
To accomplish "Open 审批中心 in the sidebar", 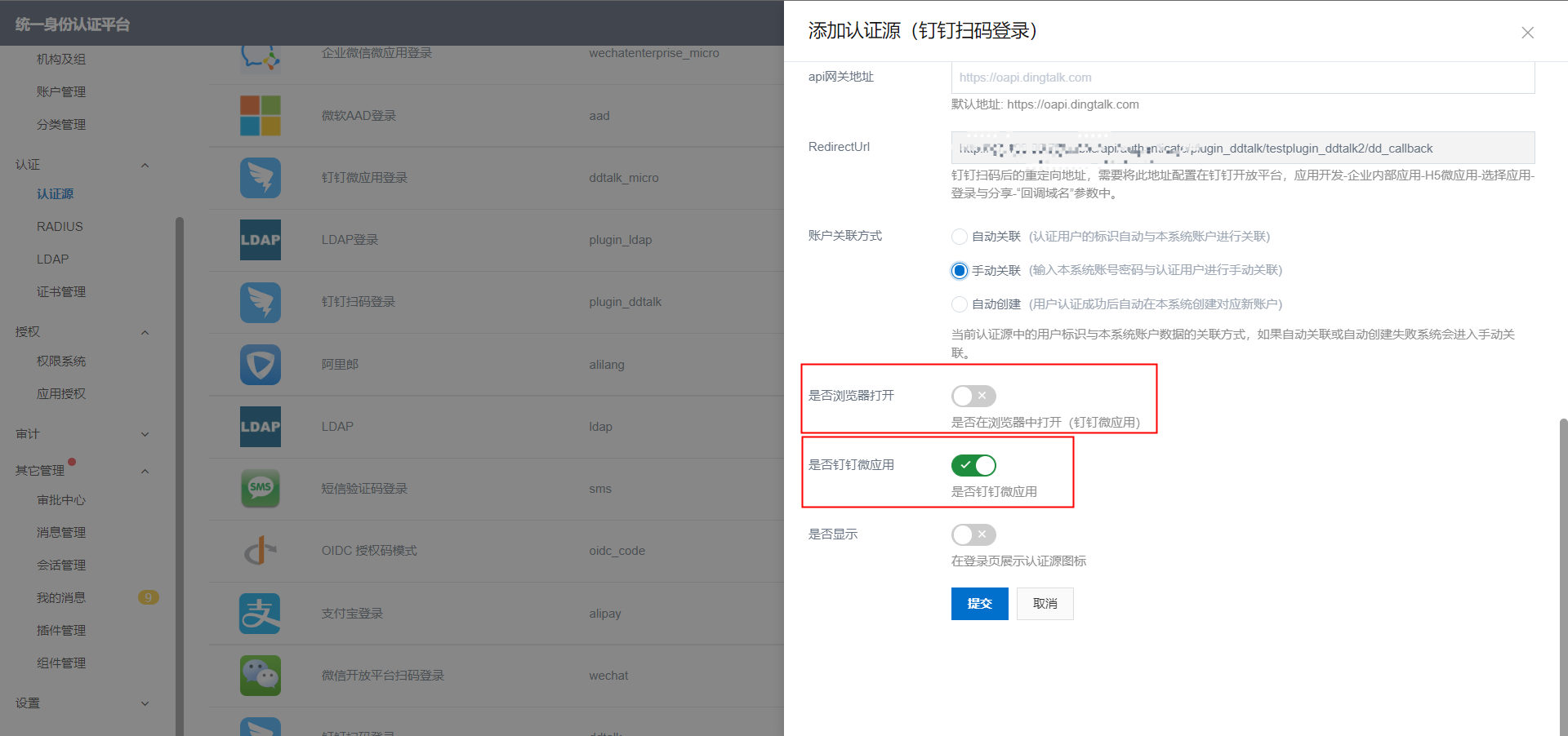I will (61, 499).
